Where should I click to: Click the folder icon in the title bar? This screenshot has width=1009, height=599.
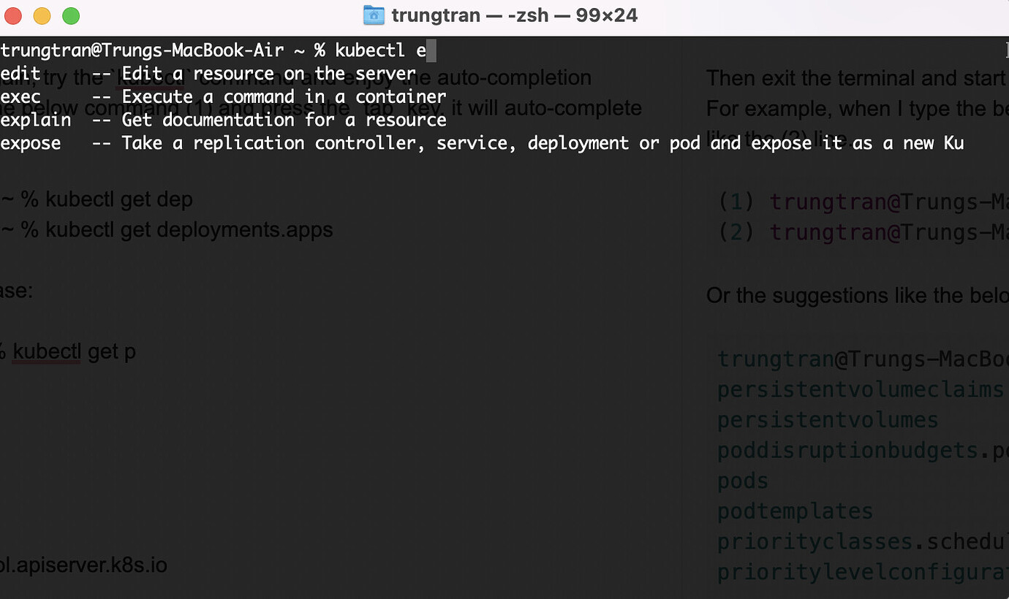(x=374, y=15)
